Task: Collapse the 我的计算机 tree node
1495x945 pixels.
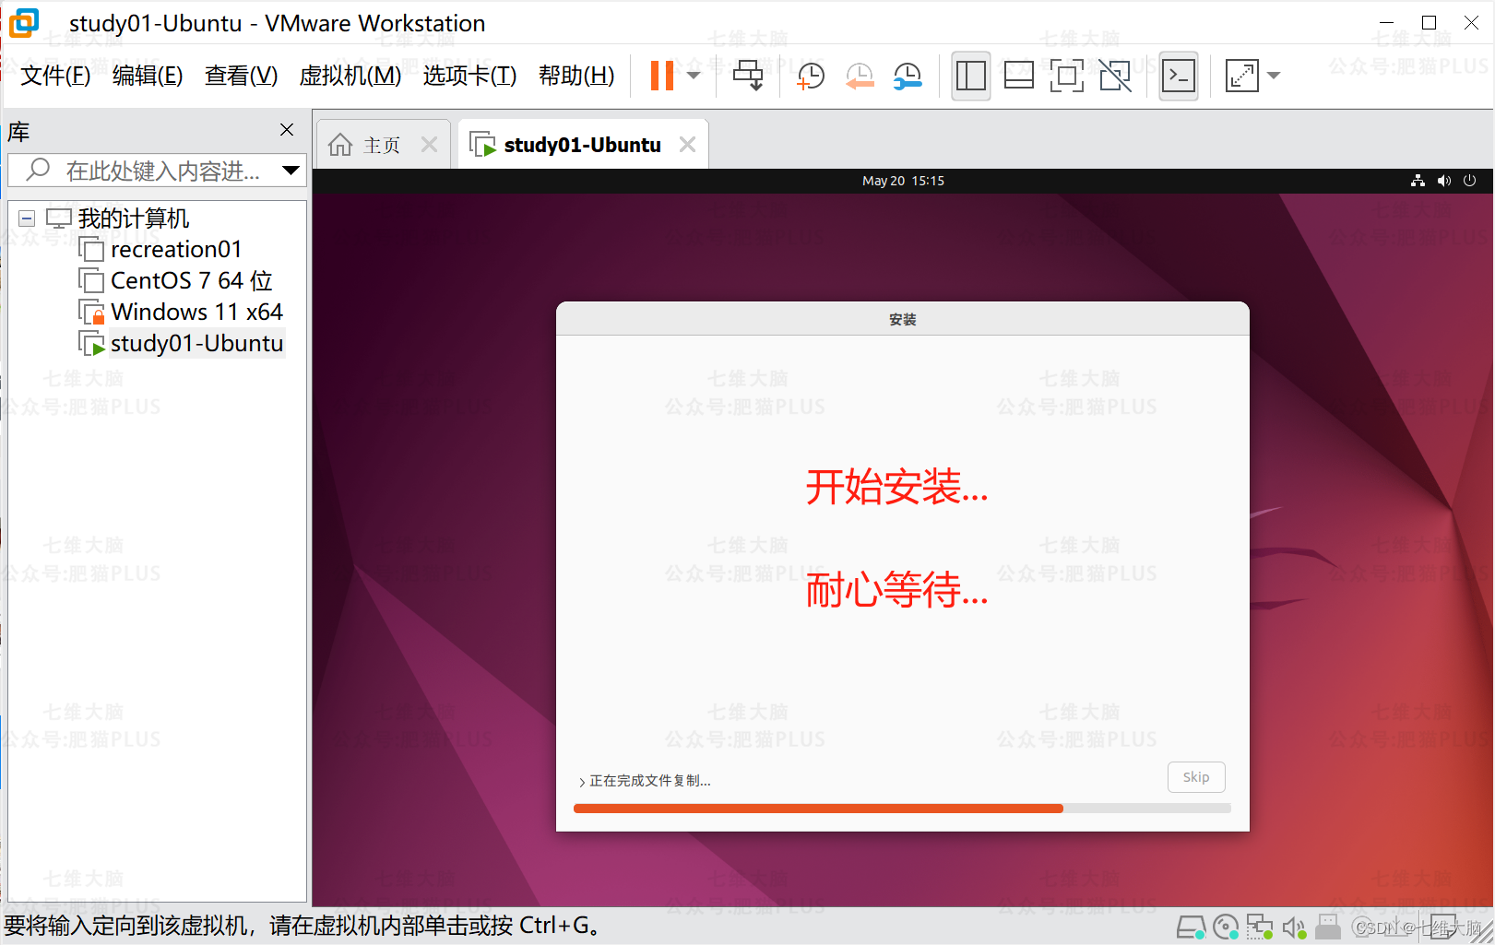Action: 27,219
